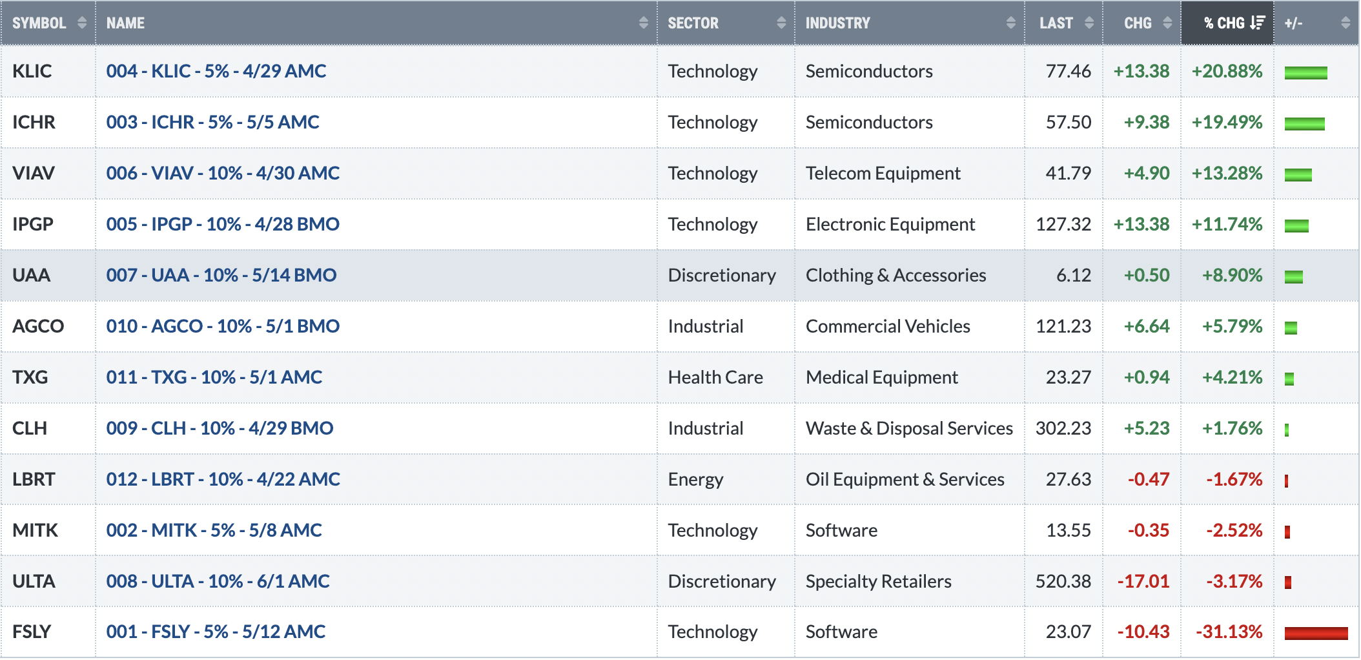This screenshot has height=660, width=1361.
Task: Click the +/- column sort arrows icon
Action: click(x=1346, y=23)
